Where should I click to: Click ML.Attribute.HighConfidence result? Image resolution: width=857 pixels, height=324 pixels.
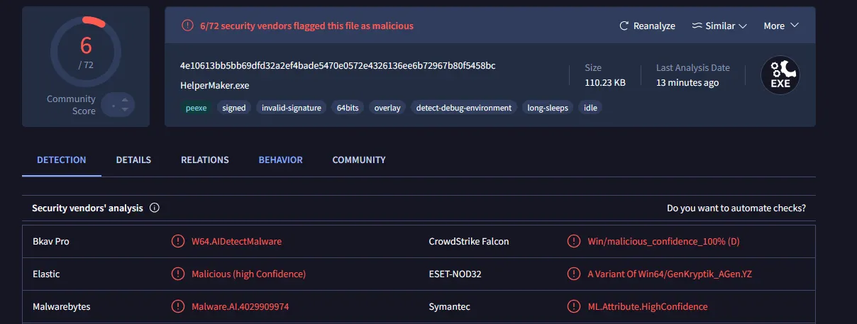(x=647, y=307)
